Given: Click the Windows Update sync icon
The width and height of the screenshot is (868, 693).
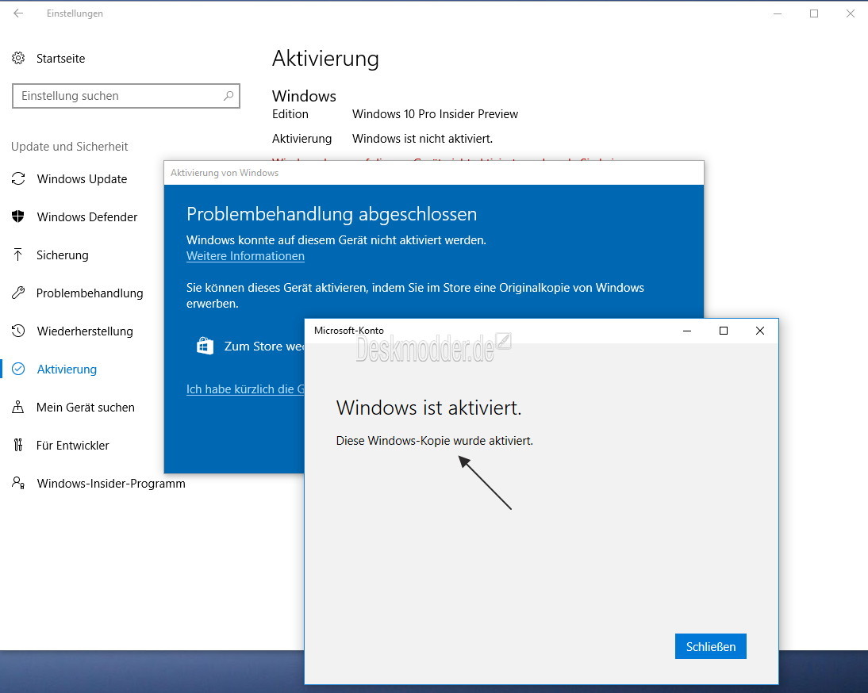Looking at the screenshot, I should (x=18, y=178).
